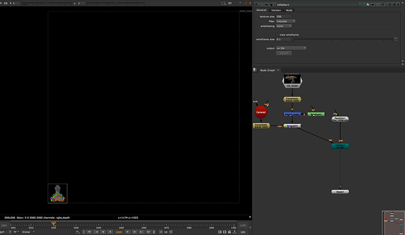This screenshot has height=235, width=405.
Task: Click the play forward button in timeline
Action: click(128, 232)
